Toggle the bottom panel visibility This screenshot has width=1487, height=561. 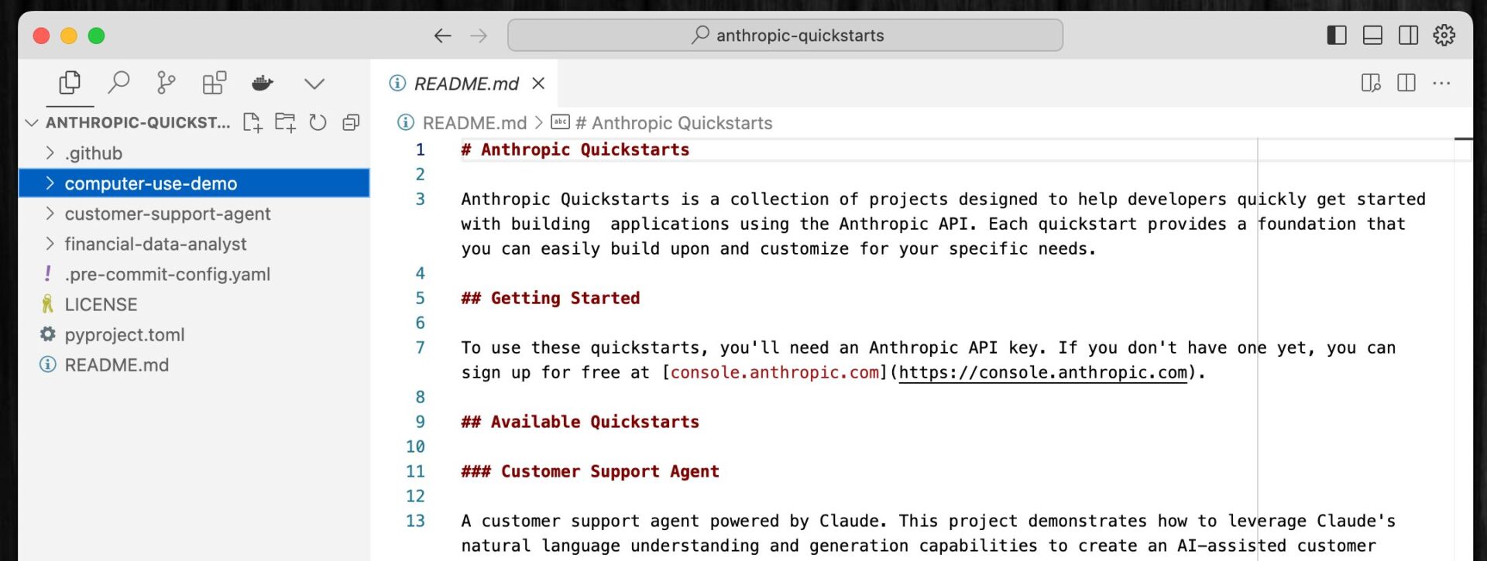(1372, 35)
